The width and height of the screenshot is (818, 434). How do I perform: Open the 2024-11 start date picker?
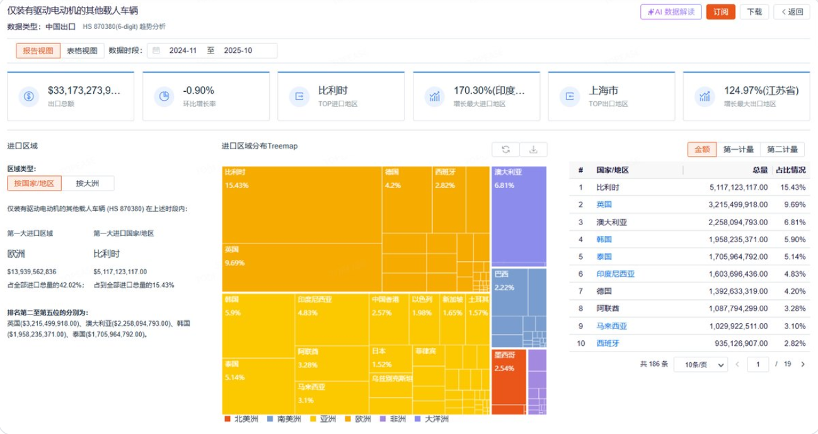coord(183,51)
